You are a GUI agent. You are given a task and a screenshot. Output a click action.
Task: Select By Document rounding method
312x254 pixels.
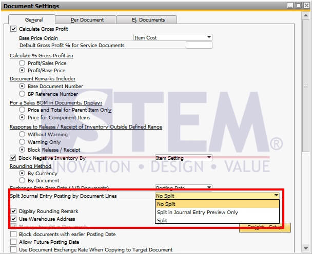pyautogui.click(x=22, y=180)
